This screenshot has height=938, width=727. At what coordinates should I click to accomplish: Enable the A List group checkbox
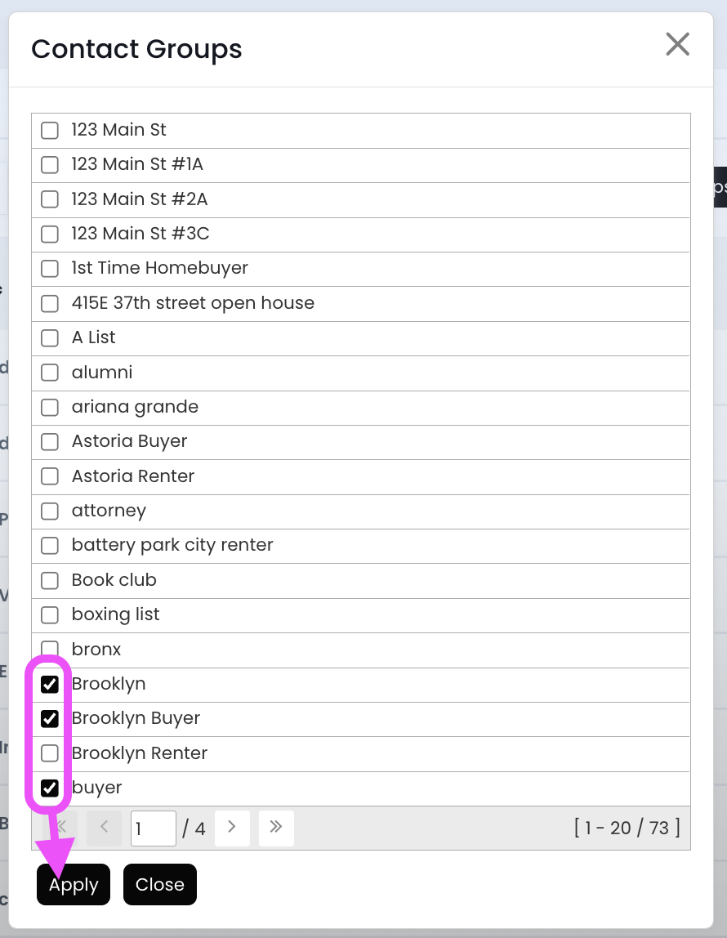pyautogui.click(x=50, y=337)
